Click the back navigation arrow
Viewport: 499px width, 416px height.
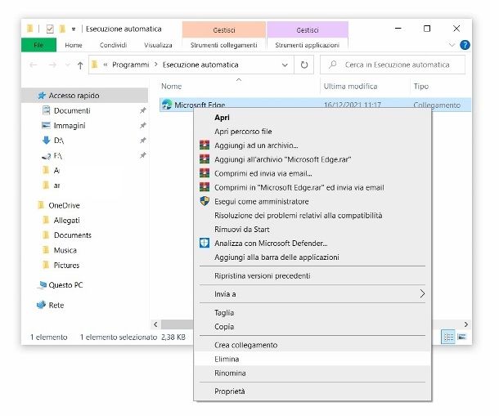pyautogui.click(x=34, y=65)
